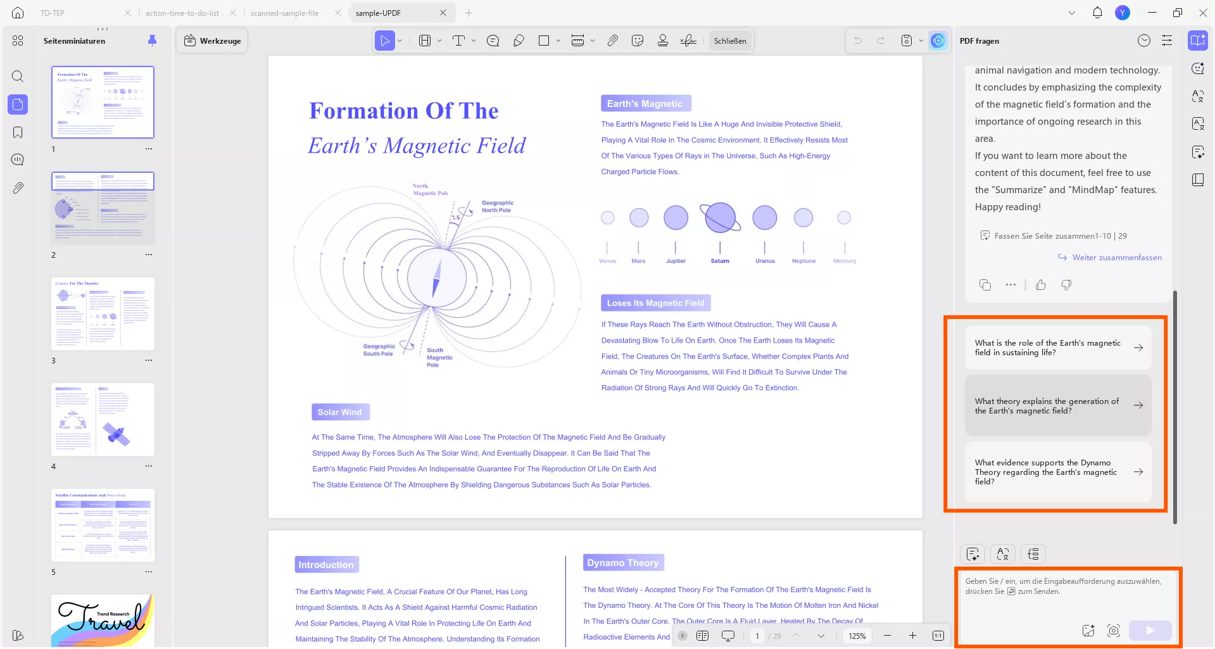Open the user account avatar
The height and width of the screenshot is (649, 1215).
(x=1123, y=13)
